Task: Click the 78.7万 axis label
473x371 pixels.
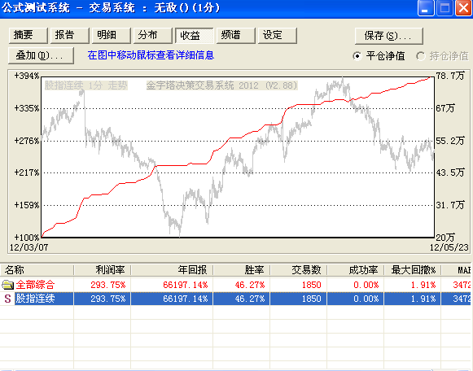Action: 450,76
